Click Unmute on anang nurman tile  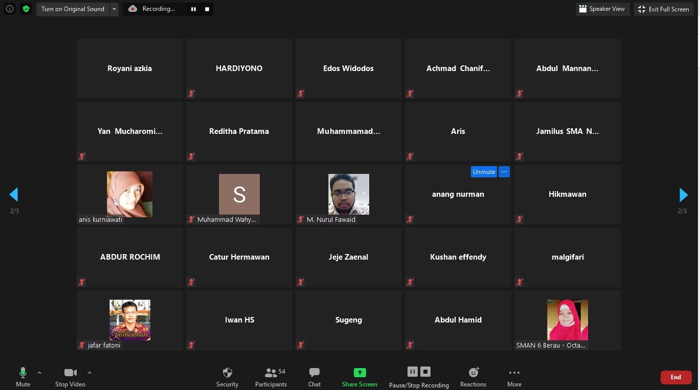(484, 172)
